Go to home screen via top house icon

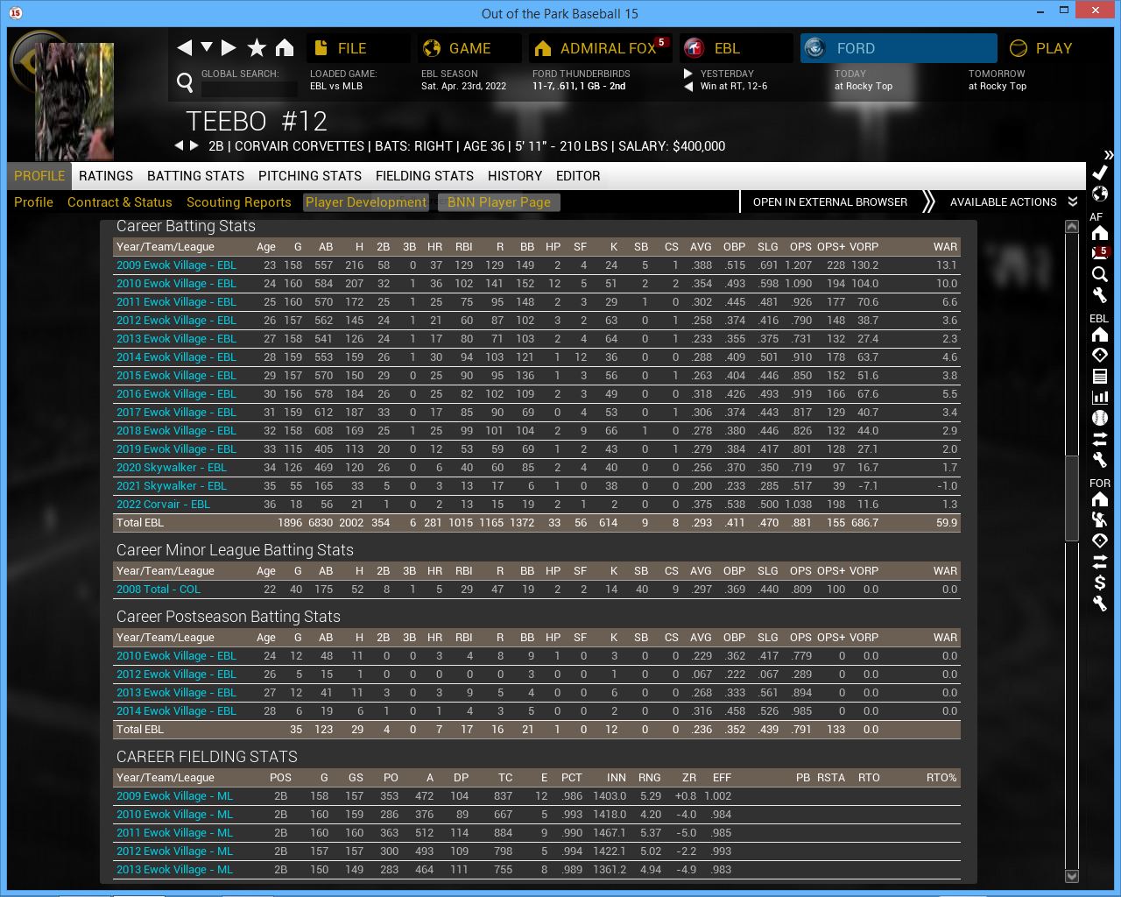pos(285,48)
